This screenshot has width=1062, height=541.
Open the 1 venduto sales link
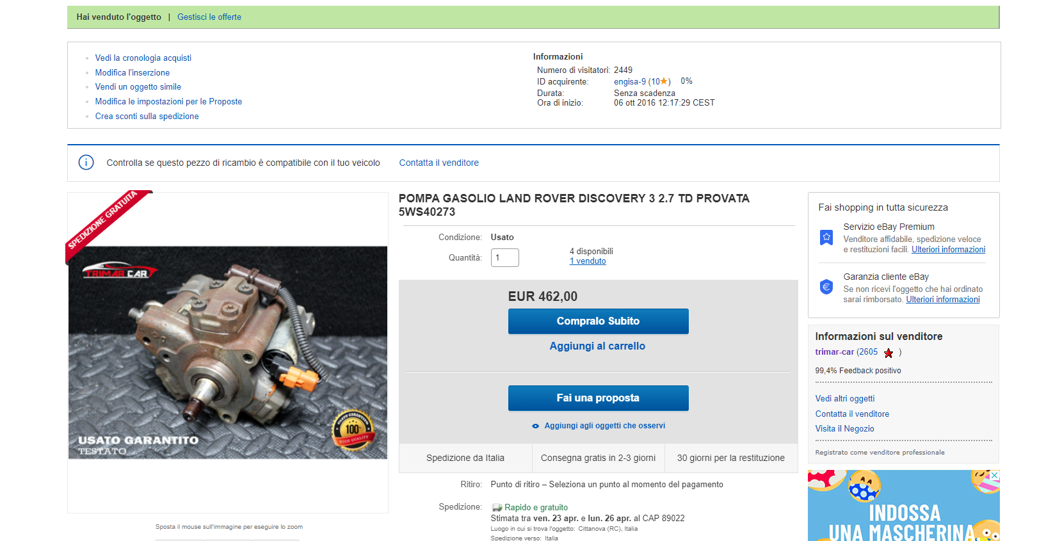(x=588, y=261)
